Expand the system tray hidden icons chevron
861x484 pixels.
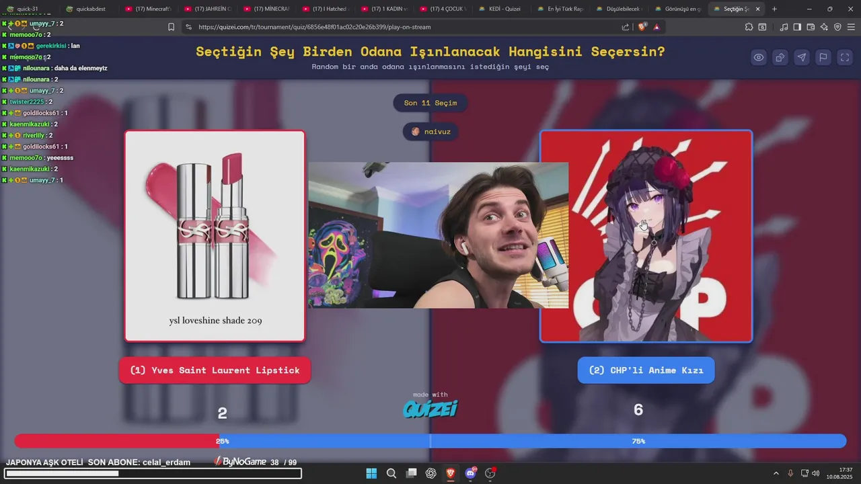777,473
